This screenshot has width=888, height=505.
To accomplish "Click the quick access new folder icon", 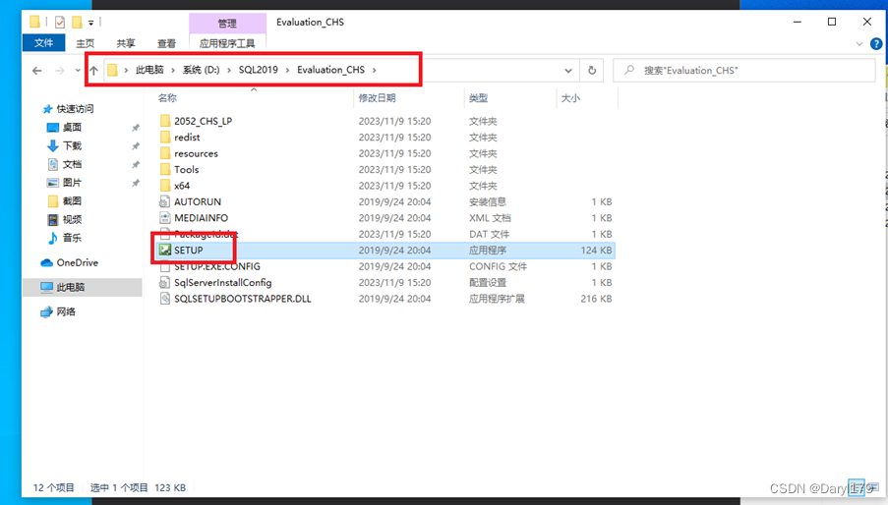I will (77, 23).
